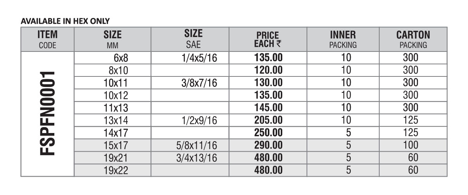Image resolution: width=468 pixels, height=195 pixels.
Task: Click the 290.00 price cell
Action: click(x=268, y=145)
